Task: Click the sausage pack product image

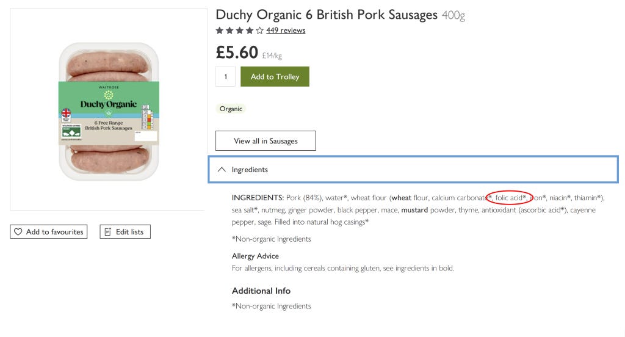Action: [x=109, y=111]
